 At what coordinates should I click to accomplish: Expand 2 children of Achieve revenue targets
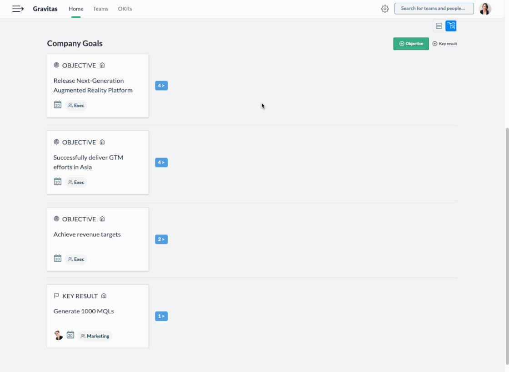161,240
